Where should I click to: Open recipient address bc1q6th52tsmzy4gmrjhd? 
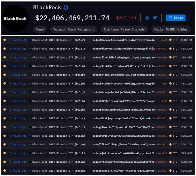point(124,162)
